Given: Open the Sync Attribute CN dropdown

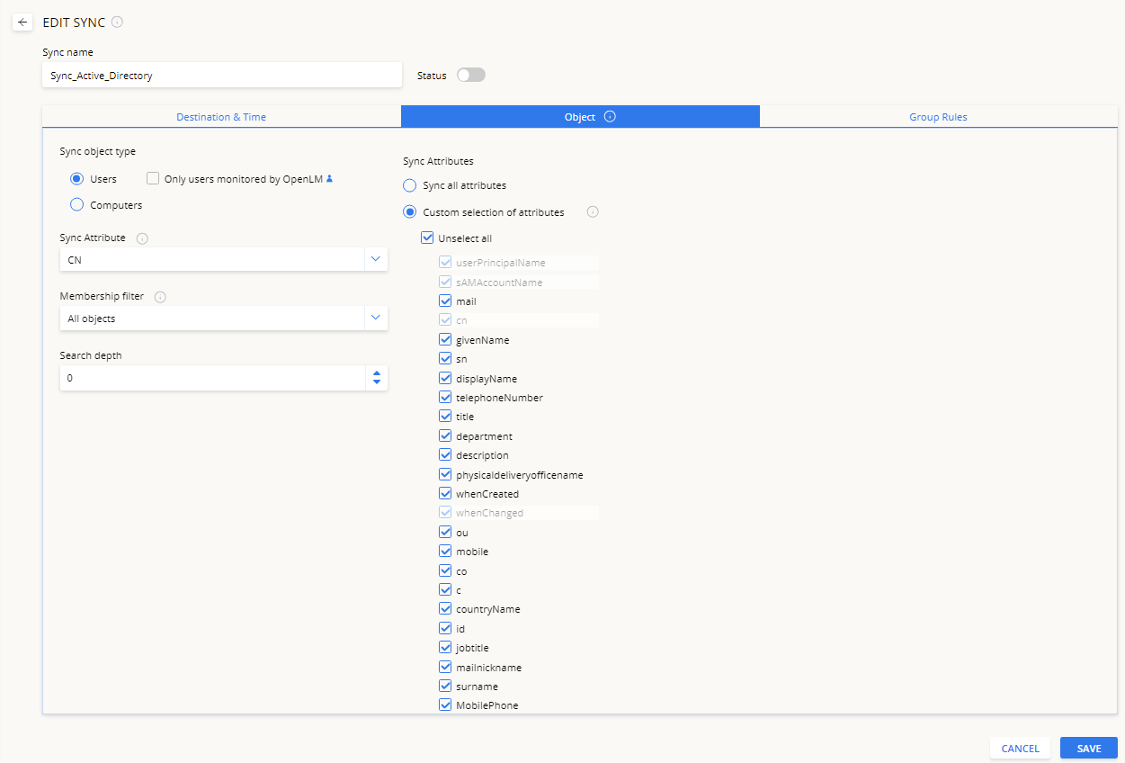Looking at the screenshot, I should click(x=376, y=260).
